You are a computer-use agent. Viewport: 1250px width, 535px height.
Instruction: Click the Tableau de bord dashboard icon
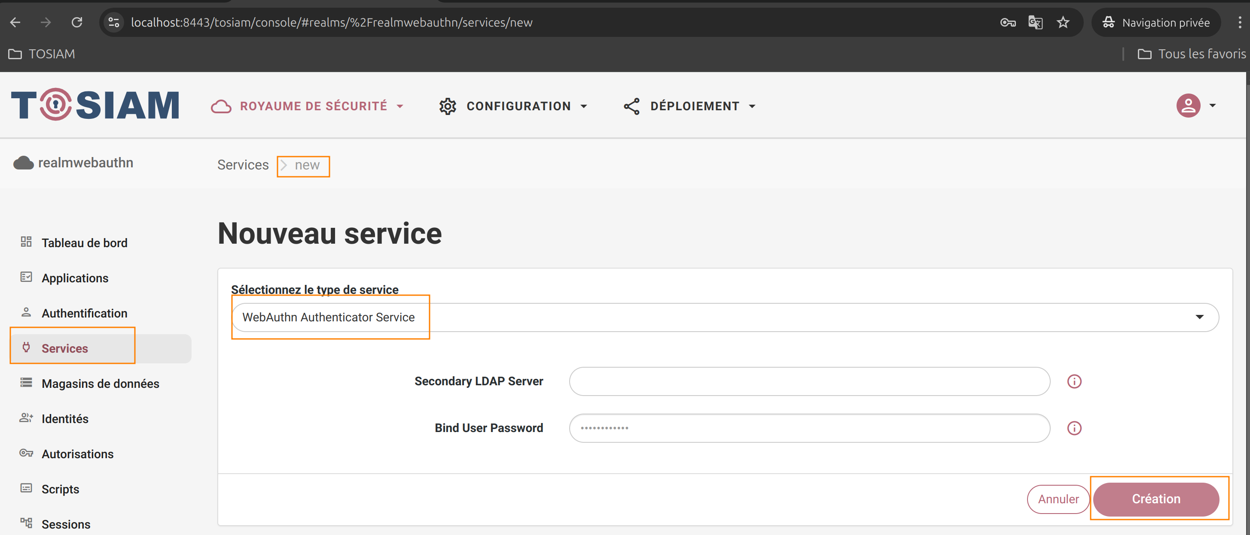pos(26,242)
